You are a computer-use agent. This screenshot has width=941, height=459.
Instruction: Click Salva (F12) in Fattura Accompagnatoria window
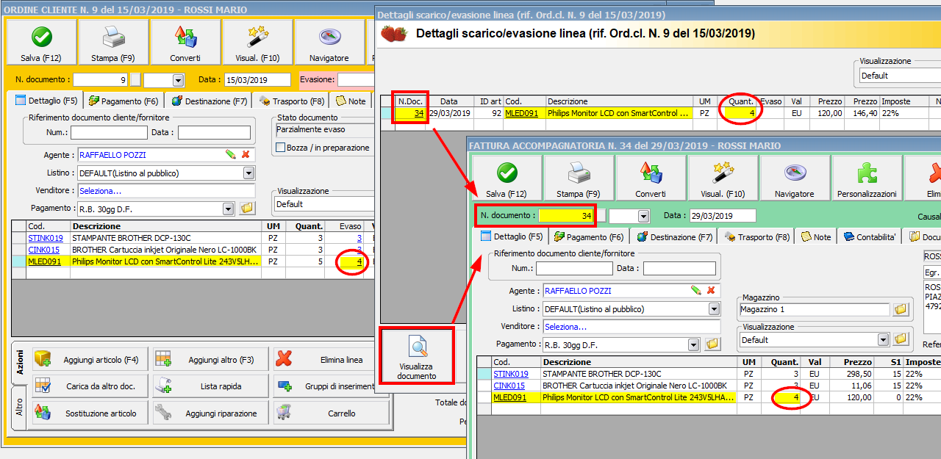pyautogui.click(x=507, y=178)
